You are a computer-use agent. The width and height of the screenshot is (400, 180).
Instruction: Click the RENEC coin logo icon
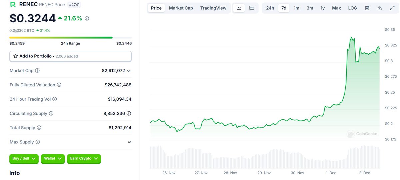click(13, 5)
